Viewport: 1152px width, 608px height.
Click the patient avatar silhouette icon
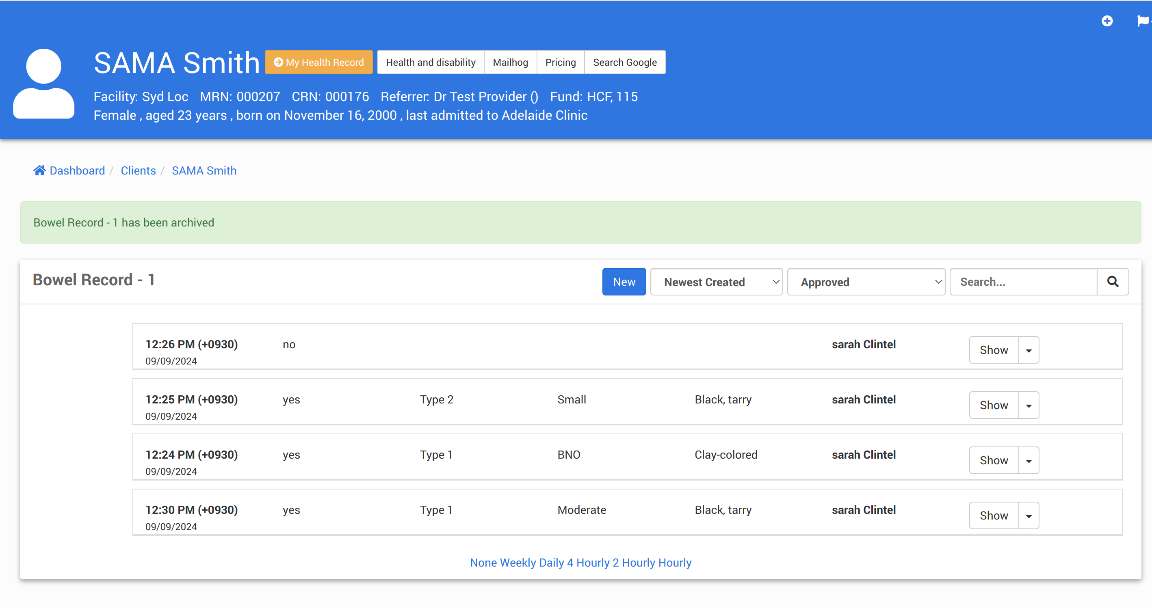[x=44, y=84]
